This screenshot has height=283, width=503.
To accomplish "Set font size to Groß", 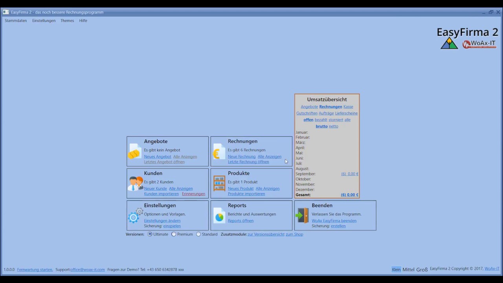I will click(422, 270).
